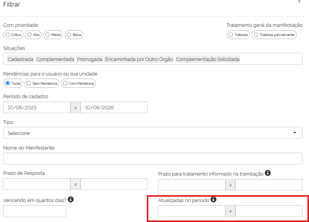Click the end date 10/08/2026 field
The image size is (309, 222).
pos(114,107)
